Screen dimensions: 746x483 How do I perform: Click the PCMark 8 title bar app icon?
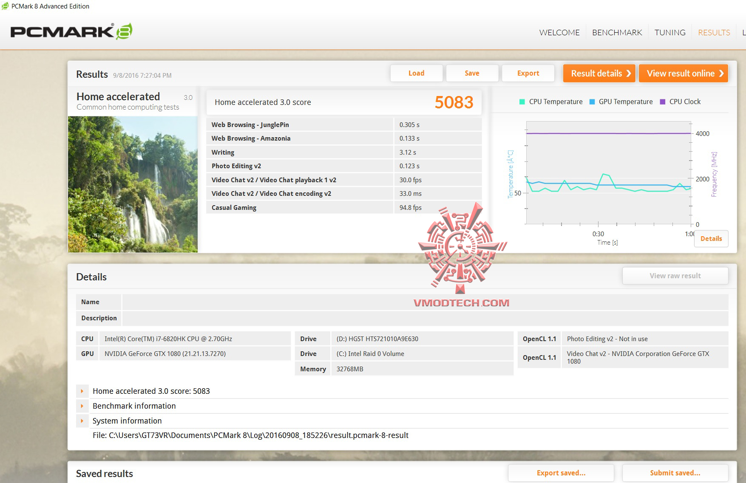(5, 6)
